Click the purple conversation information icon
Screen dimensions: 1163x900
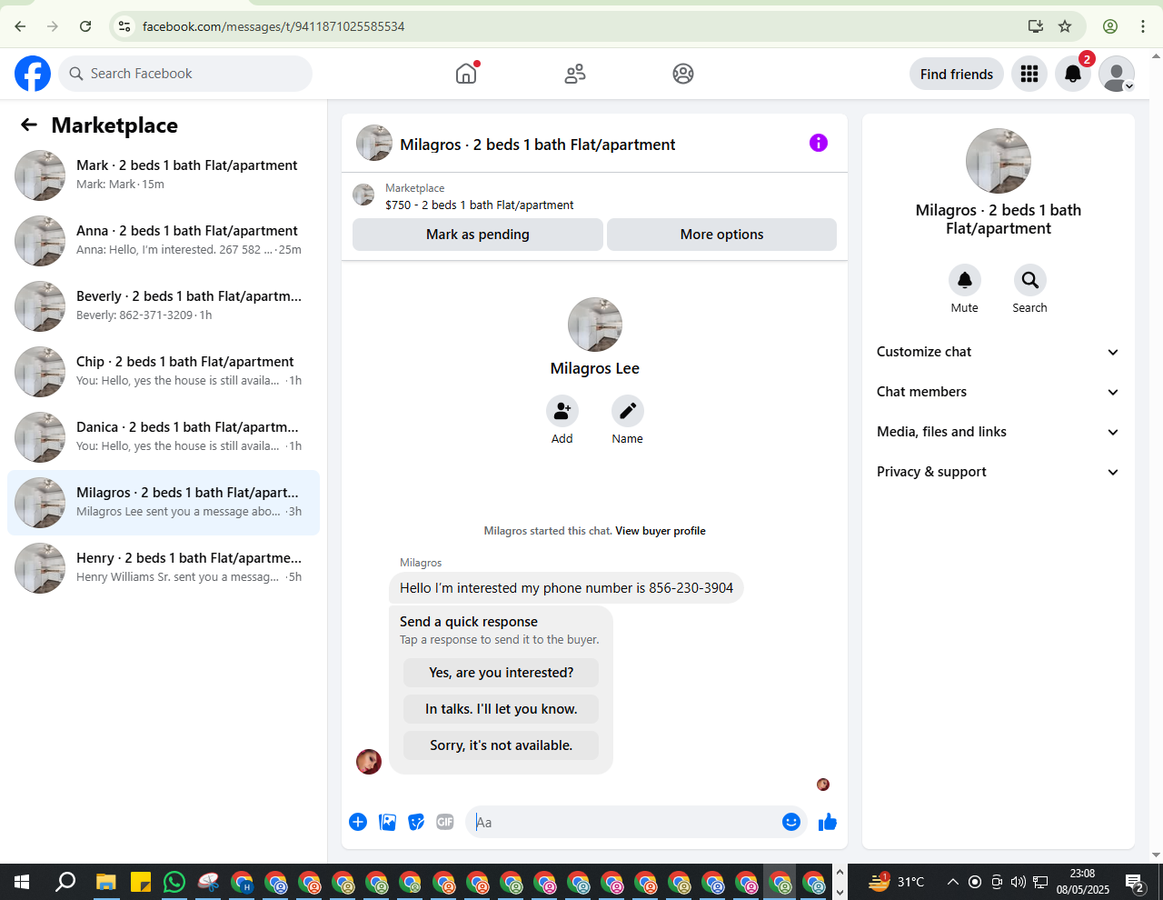click(x=819, y=143)
